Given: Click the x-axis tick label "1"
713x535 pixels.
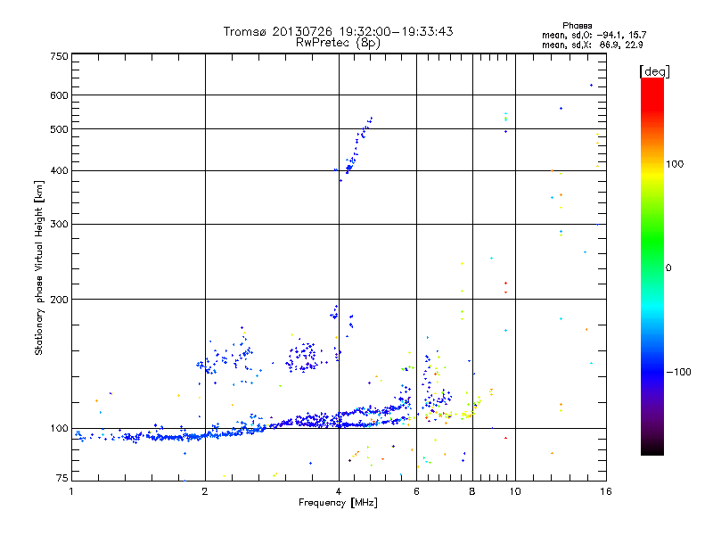Looking at the screenshot, I should (x=71, y=491).
